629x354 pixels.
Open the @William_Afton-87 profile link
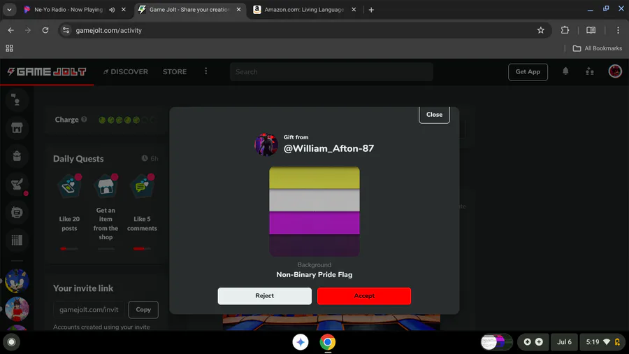pyautogui.click(x=328, y=148)
